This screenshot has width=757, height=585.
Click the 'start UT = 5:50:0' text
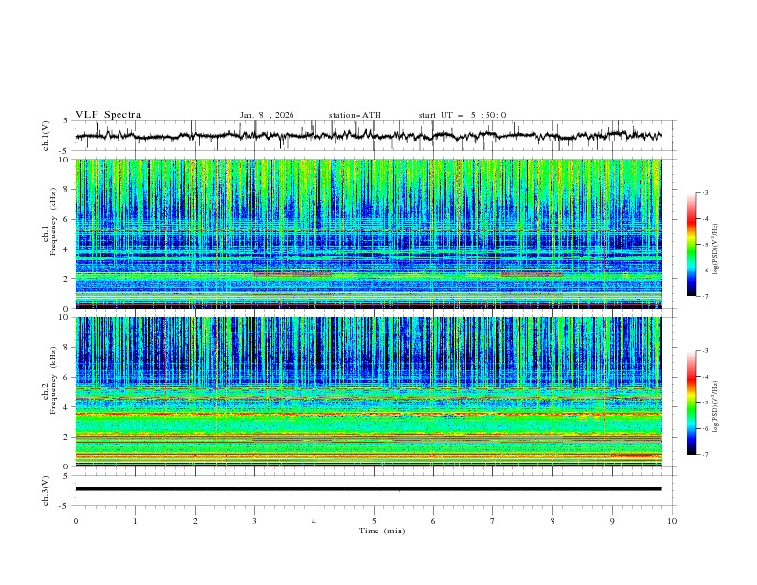(462, 115)
